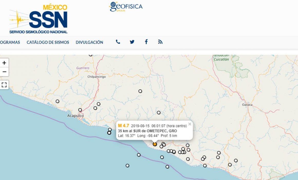Click the SSN México logo
Screen dimensions: 298x180
(x=38, y=19)
